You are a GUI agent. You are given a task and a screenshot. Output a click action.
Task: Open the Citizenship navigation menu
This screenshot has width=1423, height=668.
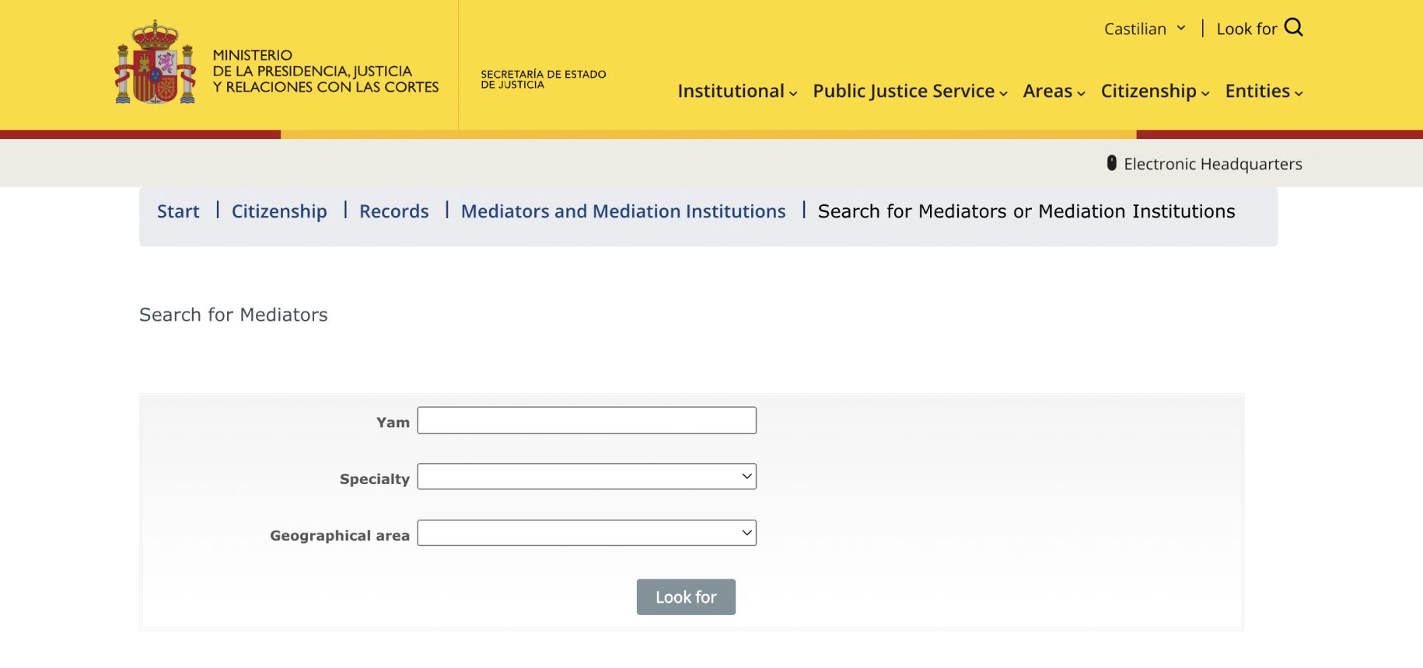click(x=1154, y=92)
